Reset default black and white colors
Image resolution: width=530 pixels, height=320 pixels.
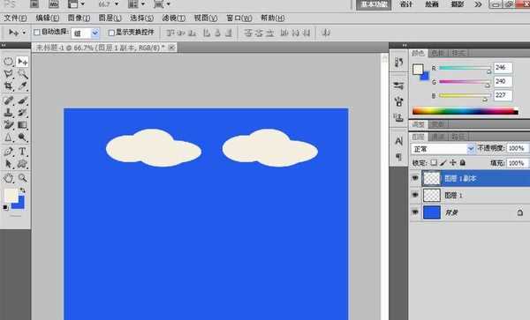point(5,207)
